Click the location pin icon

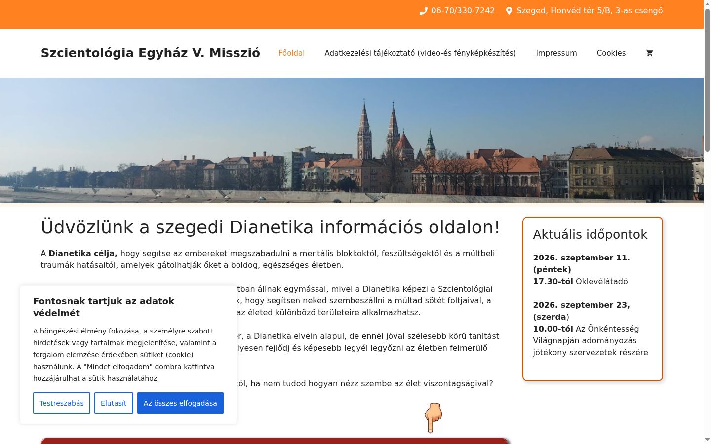click(x=509, y=11)
